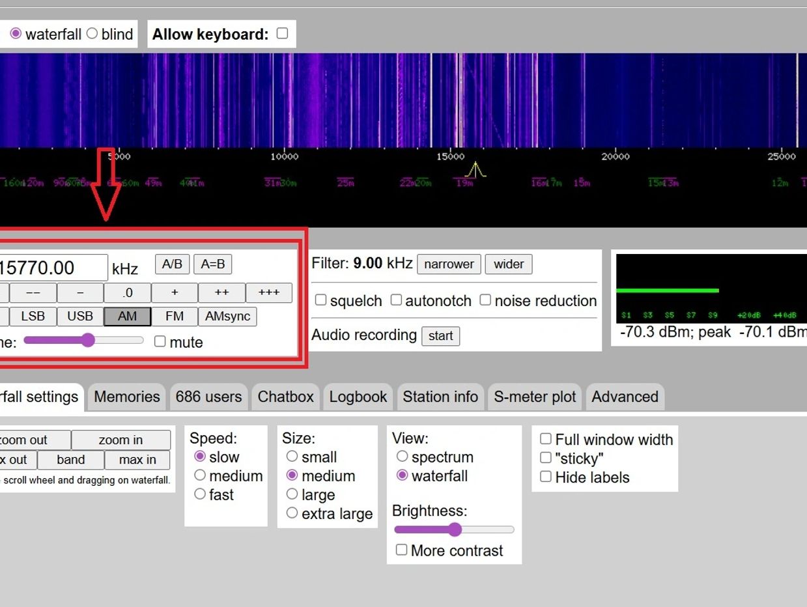
Task: Start the audio recording
Action: [x=440, y=336]
